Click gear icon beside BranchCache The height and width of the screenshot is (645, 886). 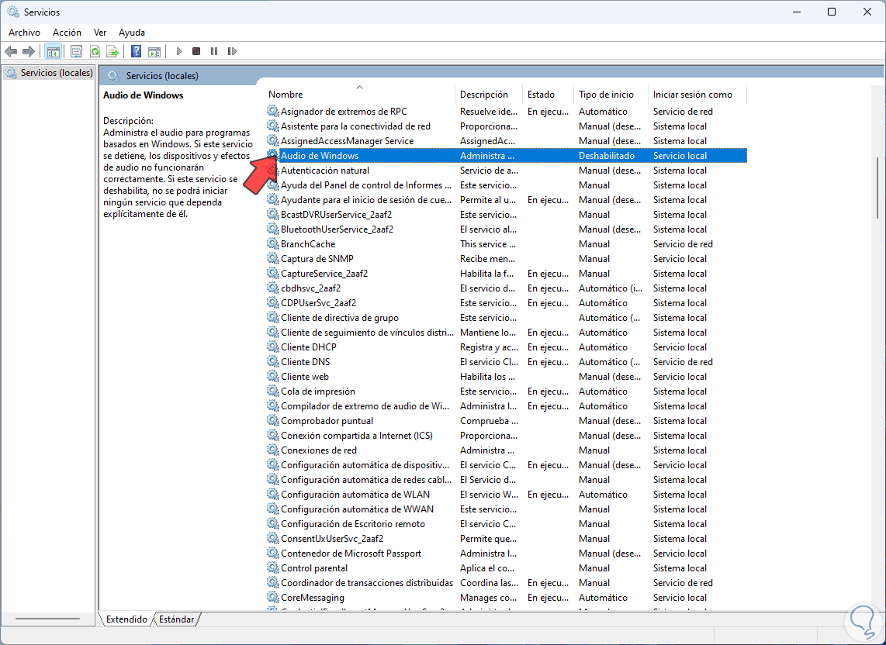(273, 244)
